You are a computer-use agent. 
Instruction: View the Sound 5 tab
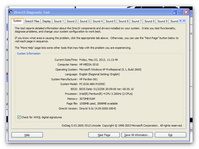tap(111, 21)
